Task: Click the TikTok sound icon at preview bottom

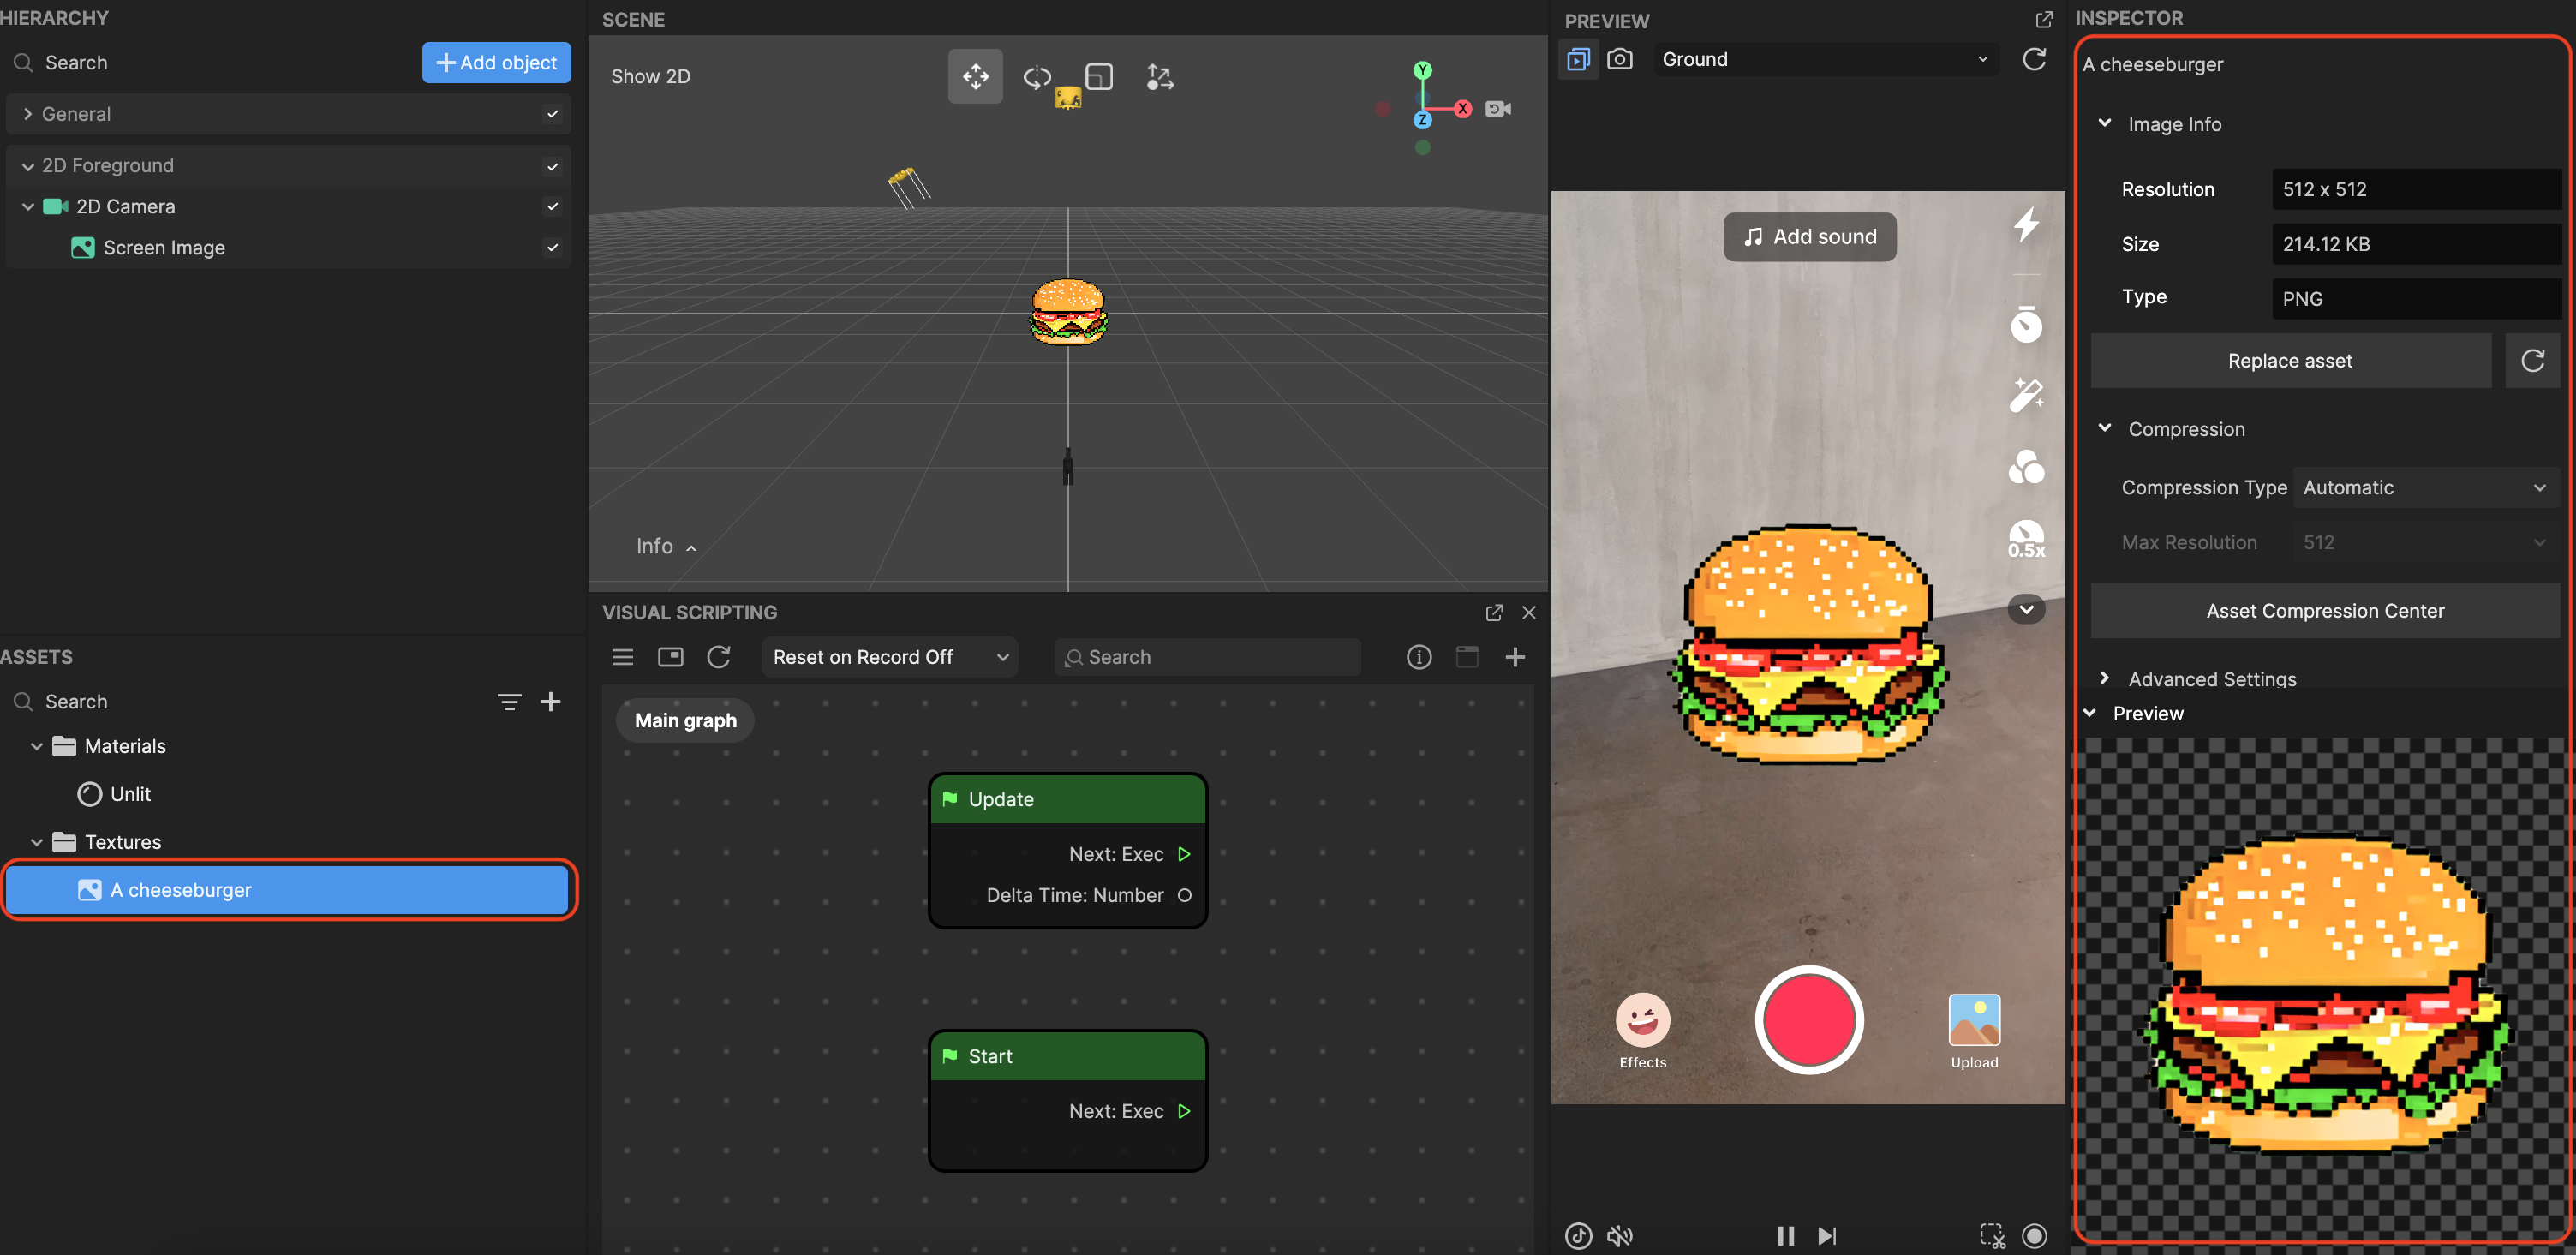Action: 1578,1236
